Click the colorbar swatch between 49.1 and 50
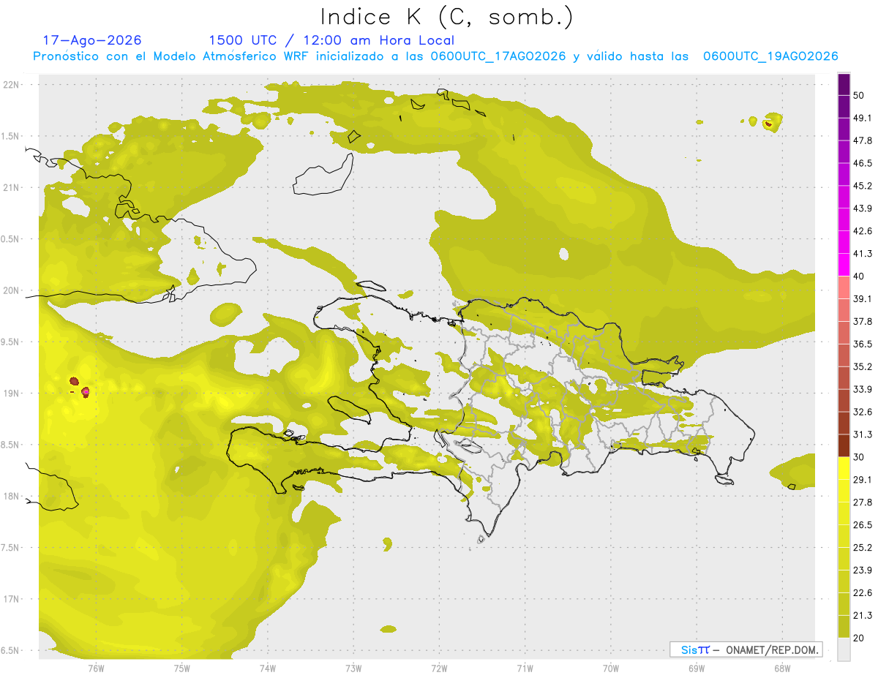This screenshot has height=678, width=878. 844,108
